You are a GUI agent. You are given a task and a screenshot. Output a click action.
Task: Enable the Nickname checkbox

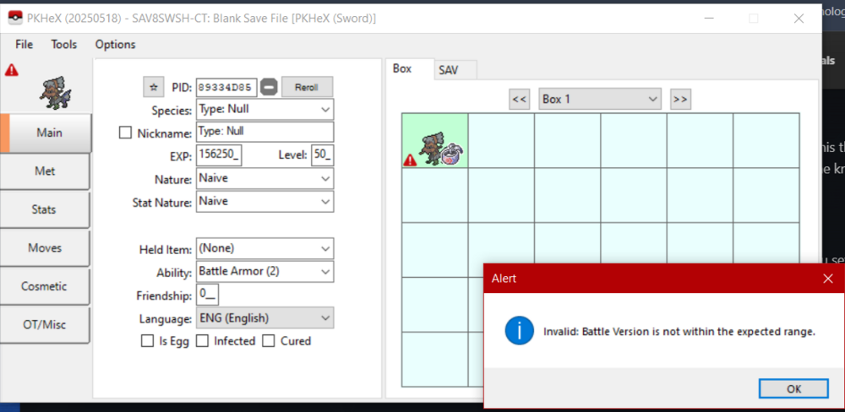(x=126, y=133)
